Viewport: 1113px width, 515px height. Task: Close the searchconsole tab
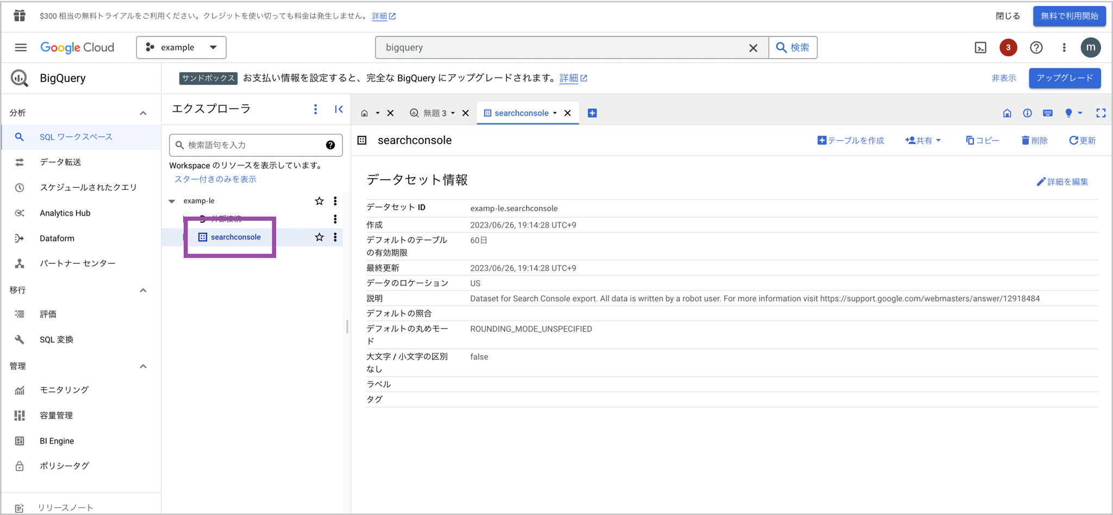click(x=568, y=113)
